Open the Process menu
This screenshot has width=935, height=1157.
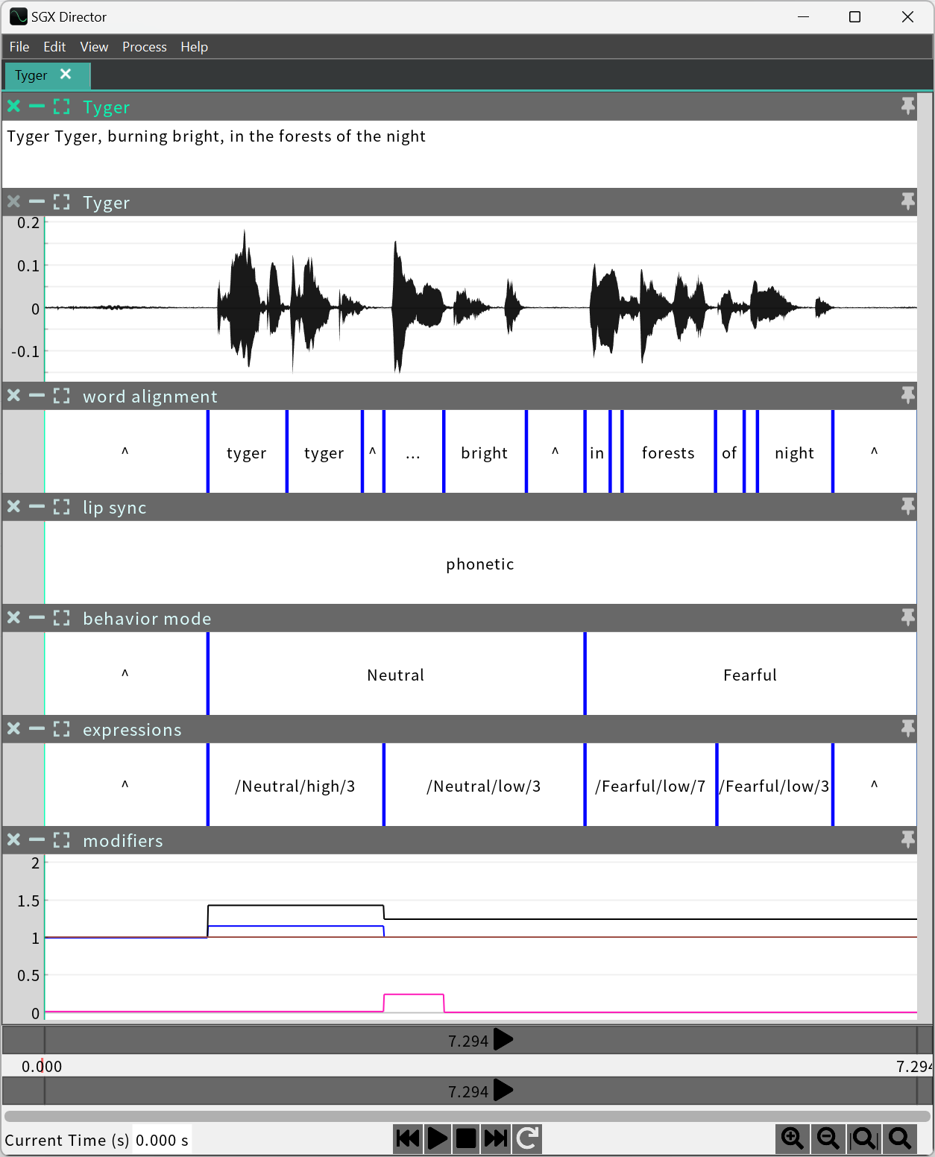click(144, 46)
